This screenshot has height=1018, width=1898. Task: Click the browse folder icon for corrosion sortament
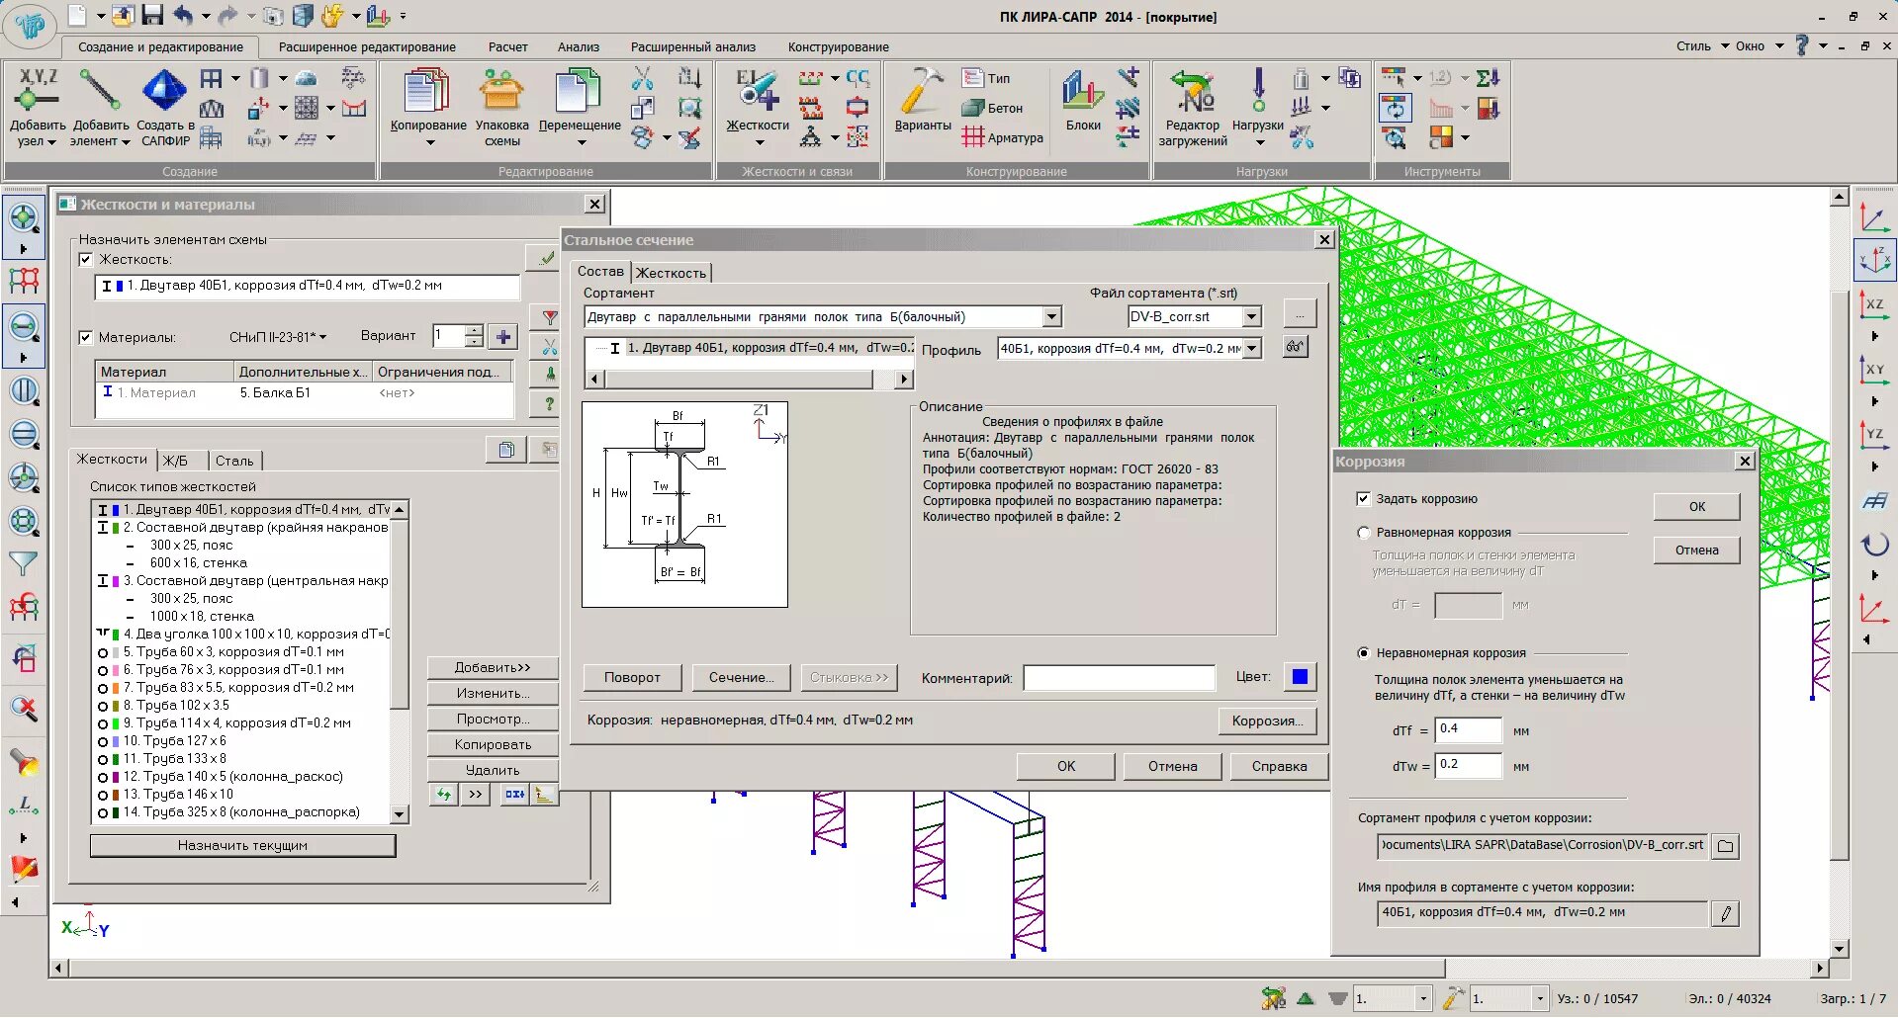point(1726,846)
